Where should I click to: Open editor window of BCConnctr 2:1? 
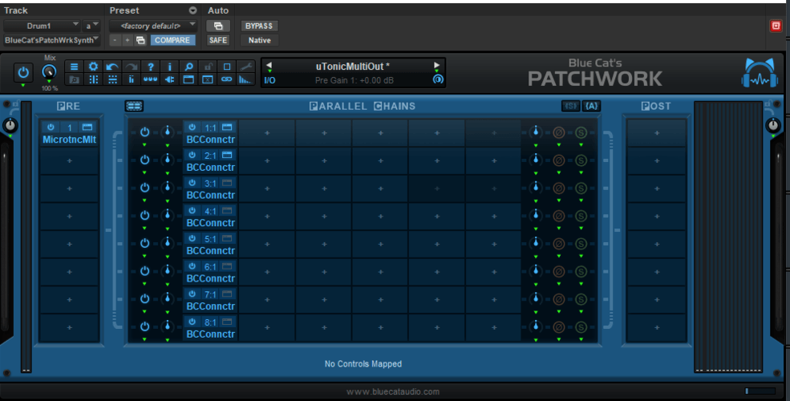tap(227, 155)
